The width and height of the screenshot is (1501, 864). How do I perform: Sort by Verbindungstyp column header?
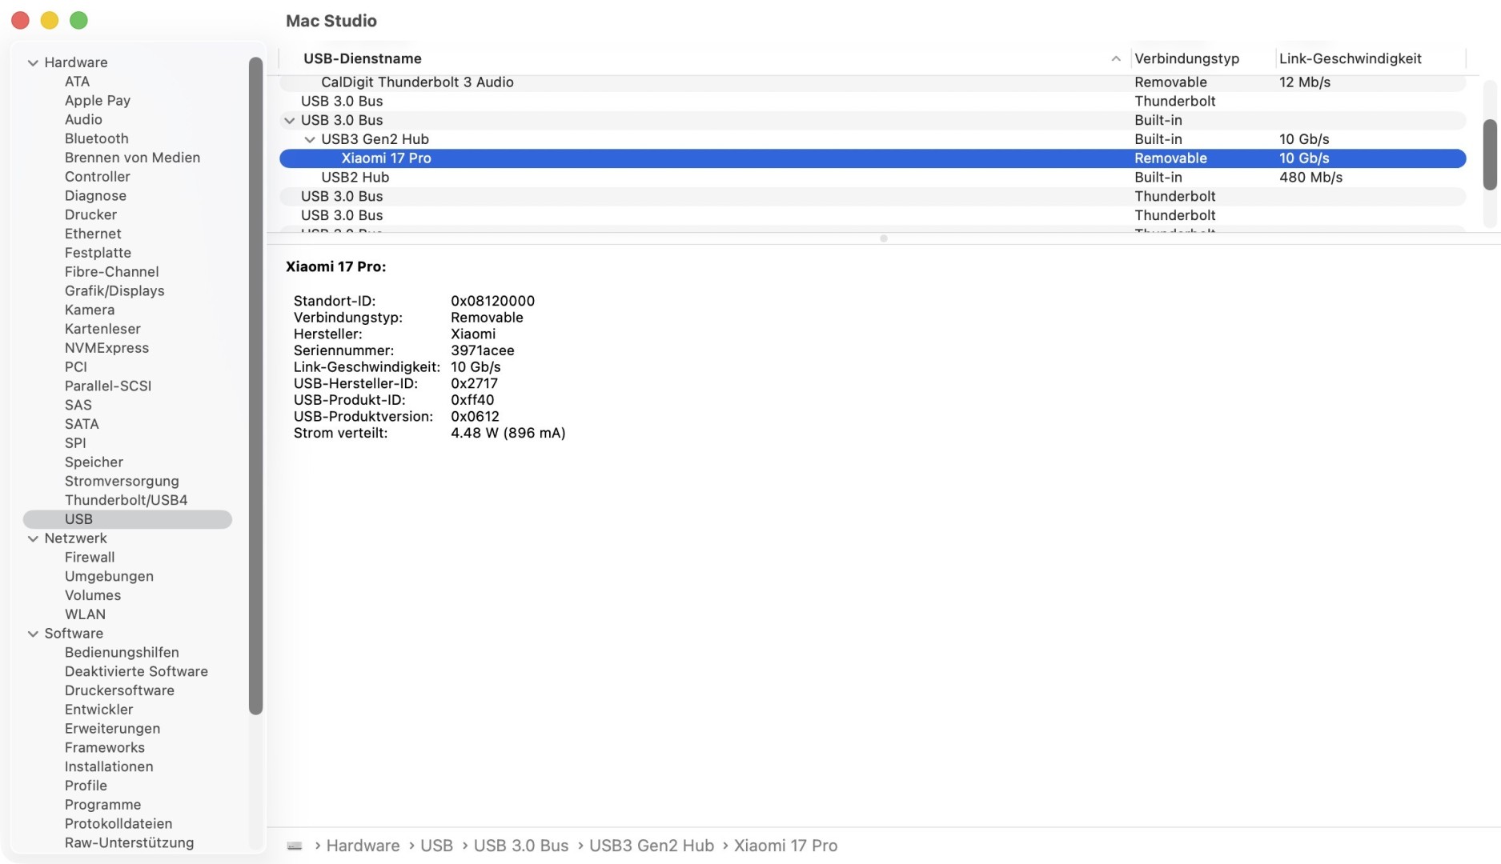(x=1186, y=58)
